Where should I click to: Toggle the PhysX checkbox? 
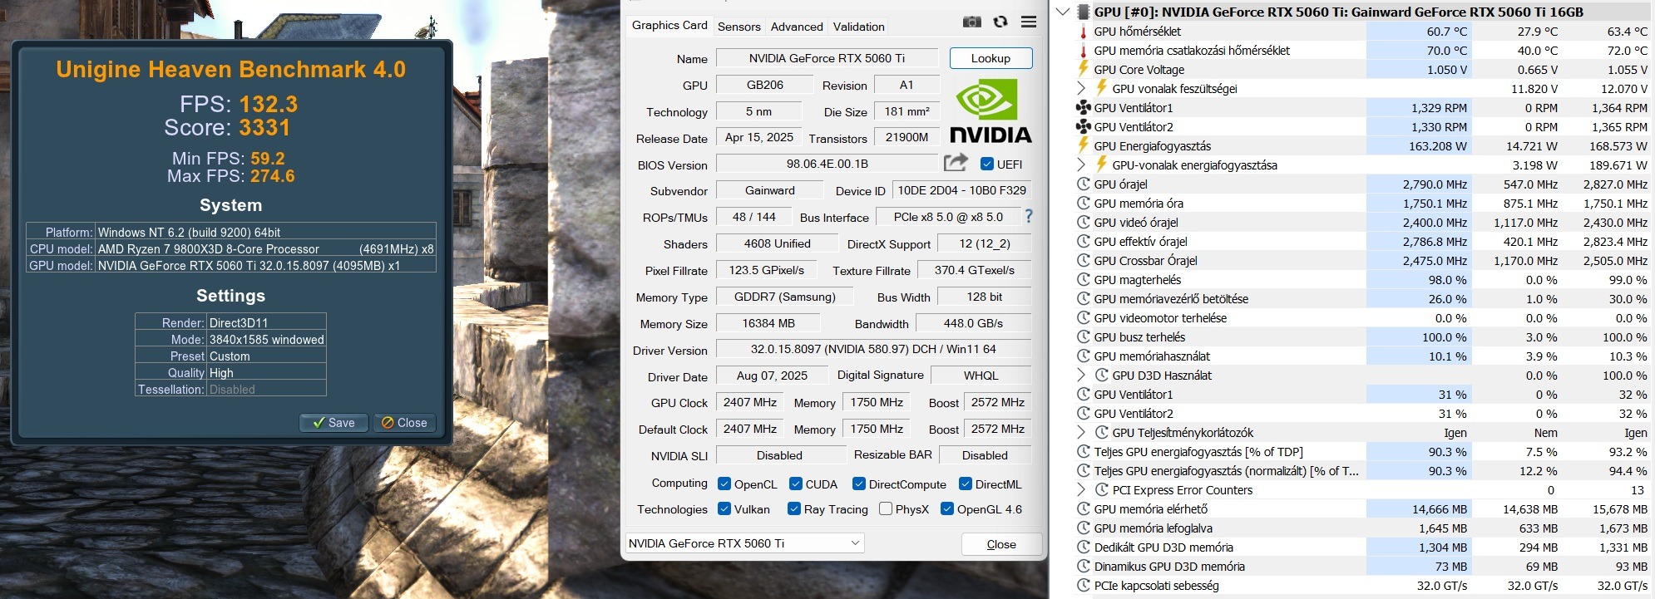pos(886,508)
